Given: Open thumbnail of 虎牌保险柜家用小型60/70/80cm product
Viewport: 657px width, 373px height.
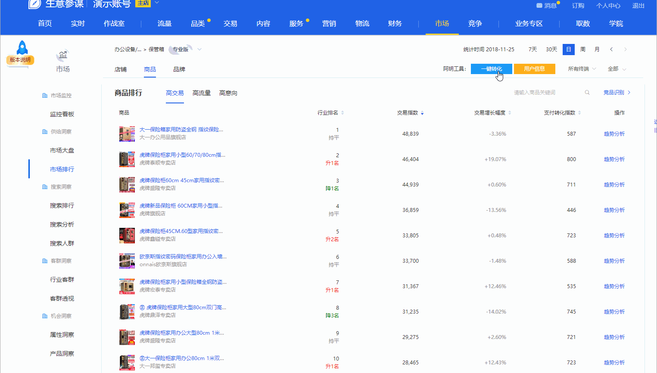Looking at the screenshot, I should (x=127, y=159).
